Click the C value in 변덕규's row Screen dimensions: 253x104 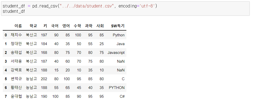(x=123, y=79)
